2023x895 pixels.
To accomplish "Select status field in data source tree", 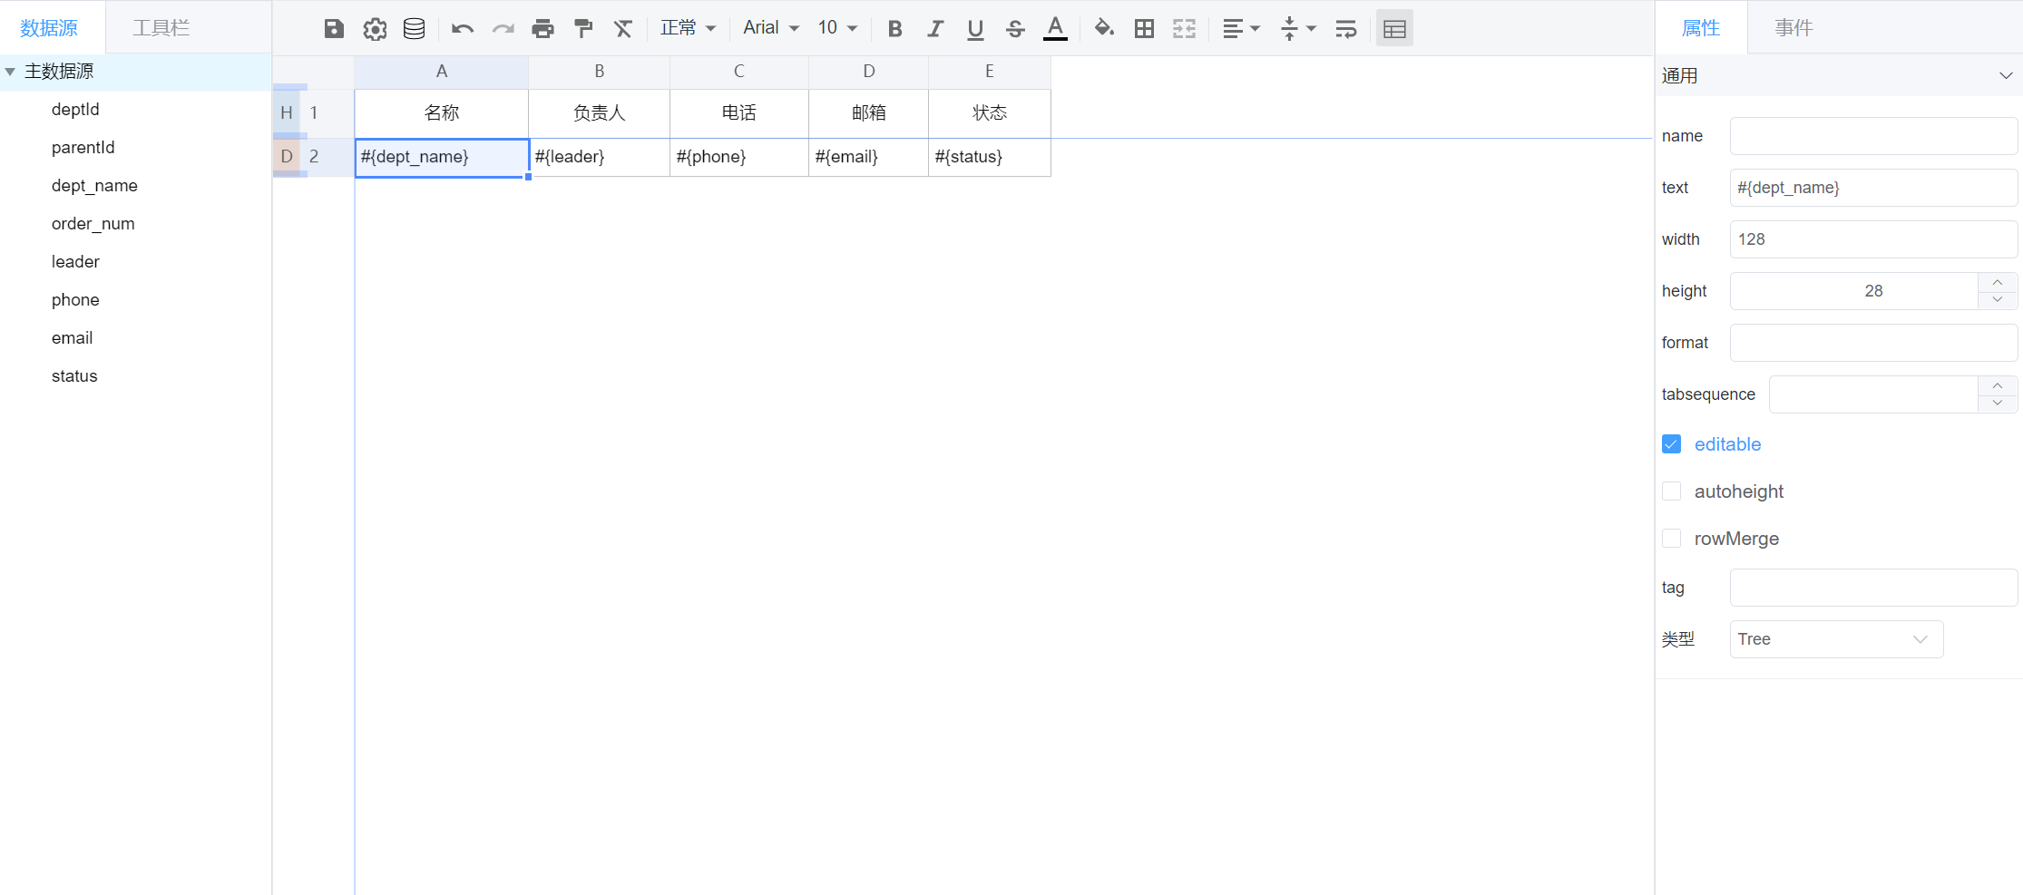I will pyautogui.click(x=74, y=376).
